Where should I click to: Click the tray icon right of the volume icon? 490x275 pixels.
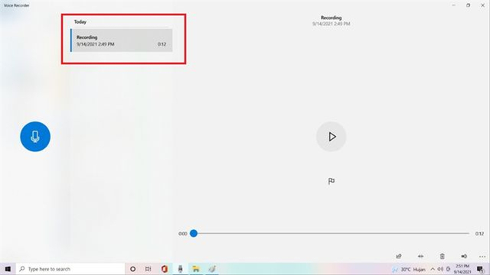449,269
